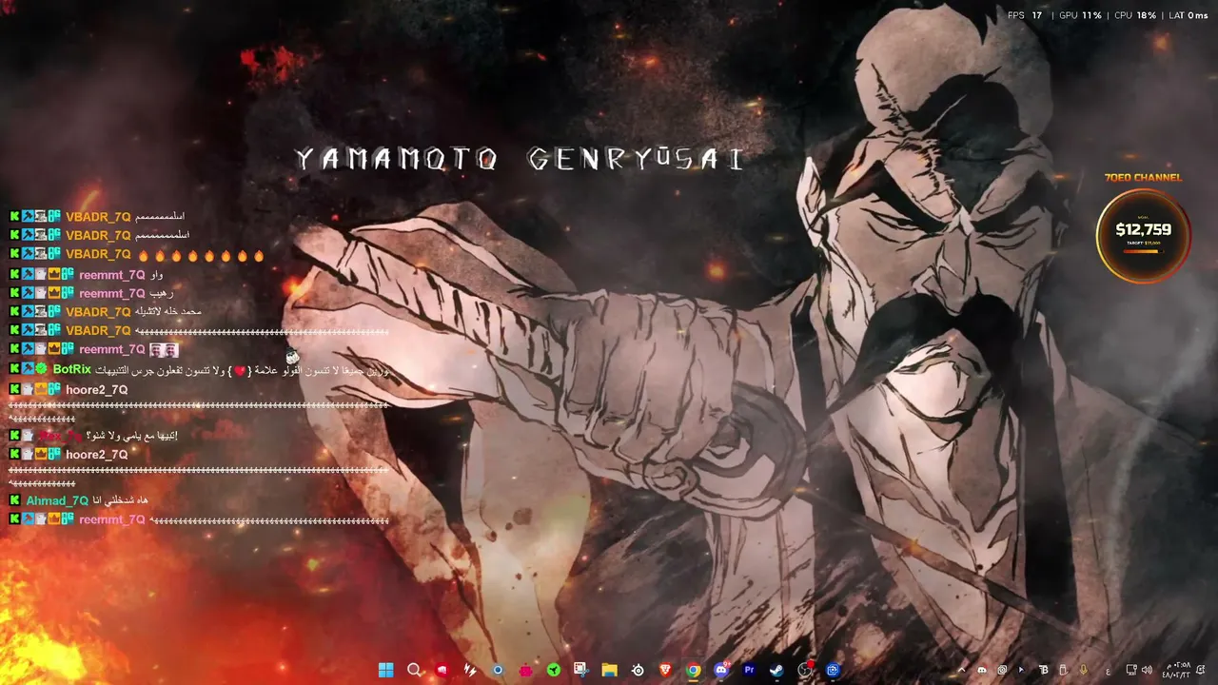Viewport: 1218px width, 685px height.
Task: Open volume control in tray
Action: pyautogui.click(x=1146, y=670)
